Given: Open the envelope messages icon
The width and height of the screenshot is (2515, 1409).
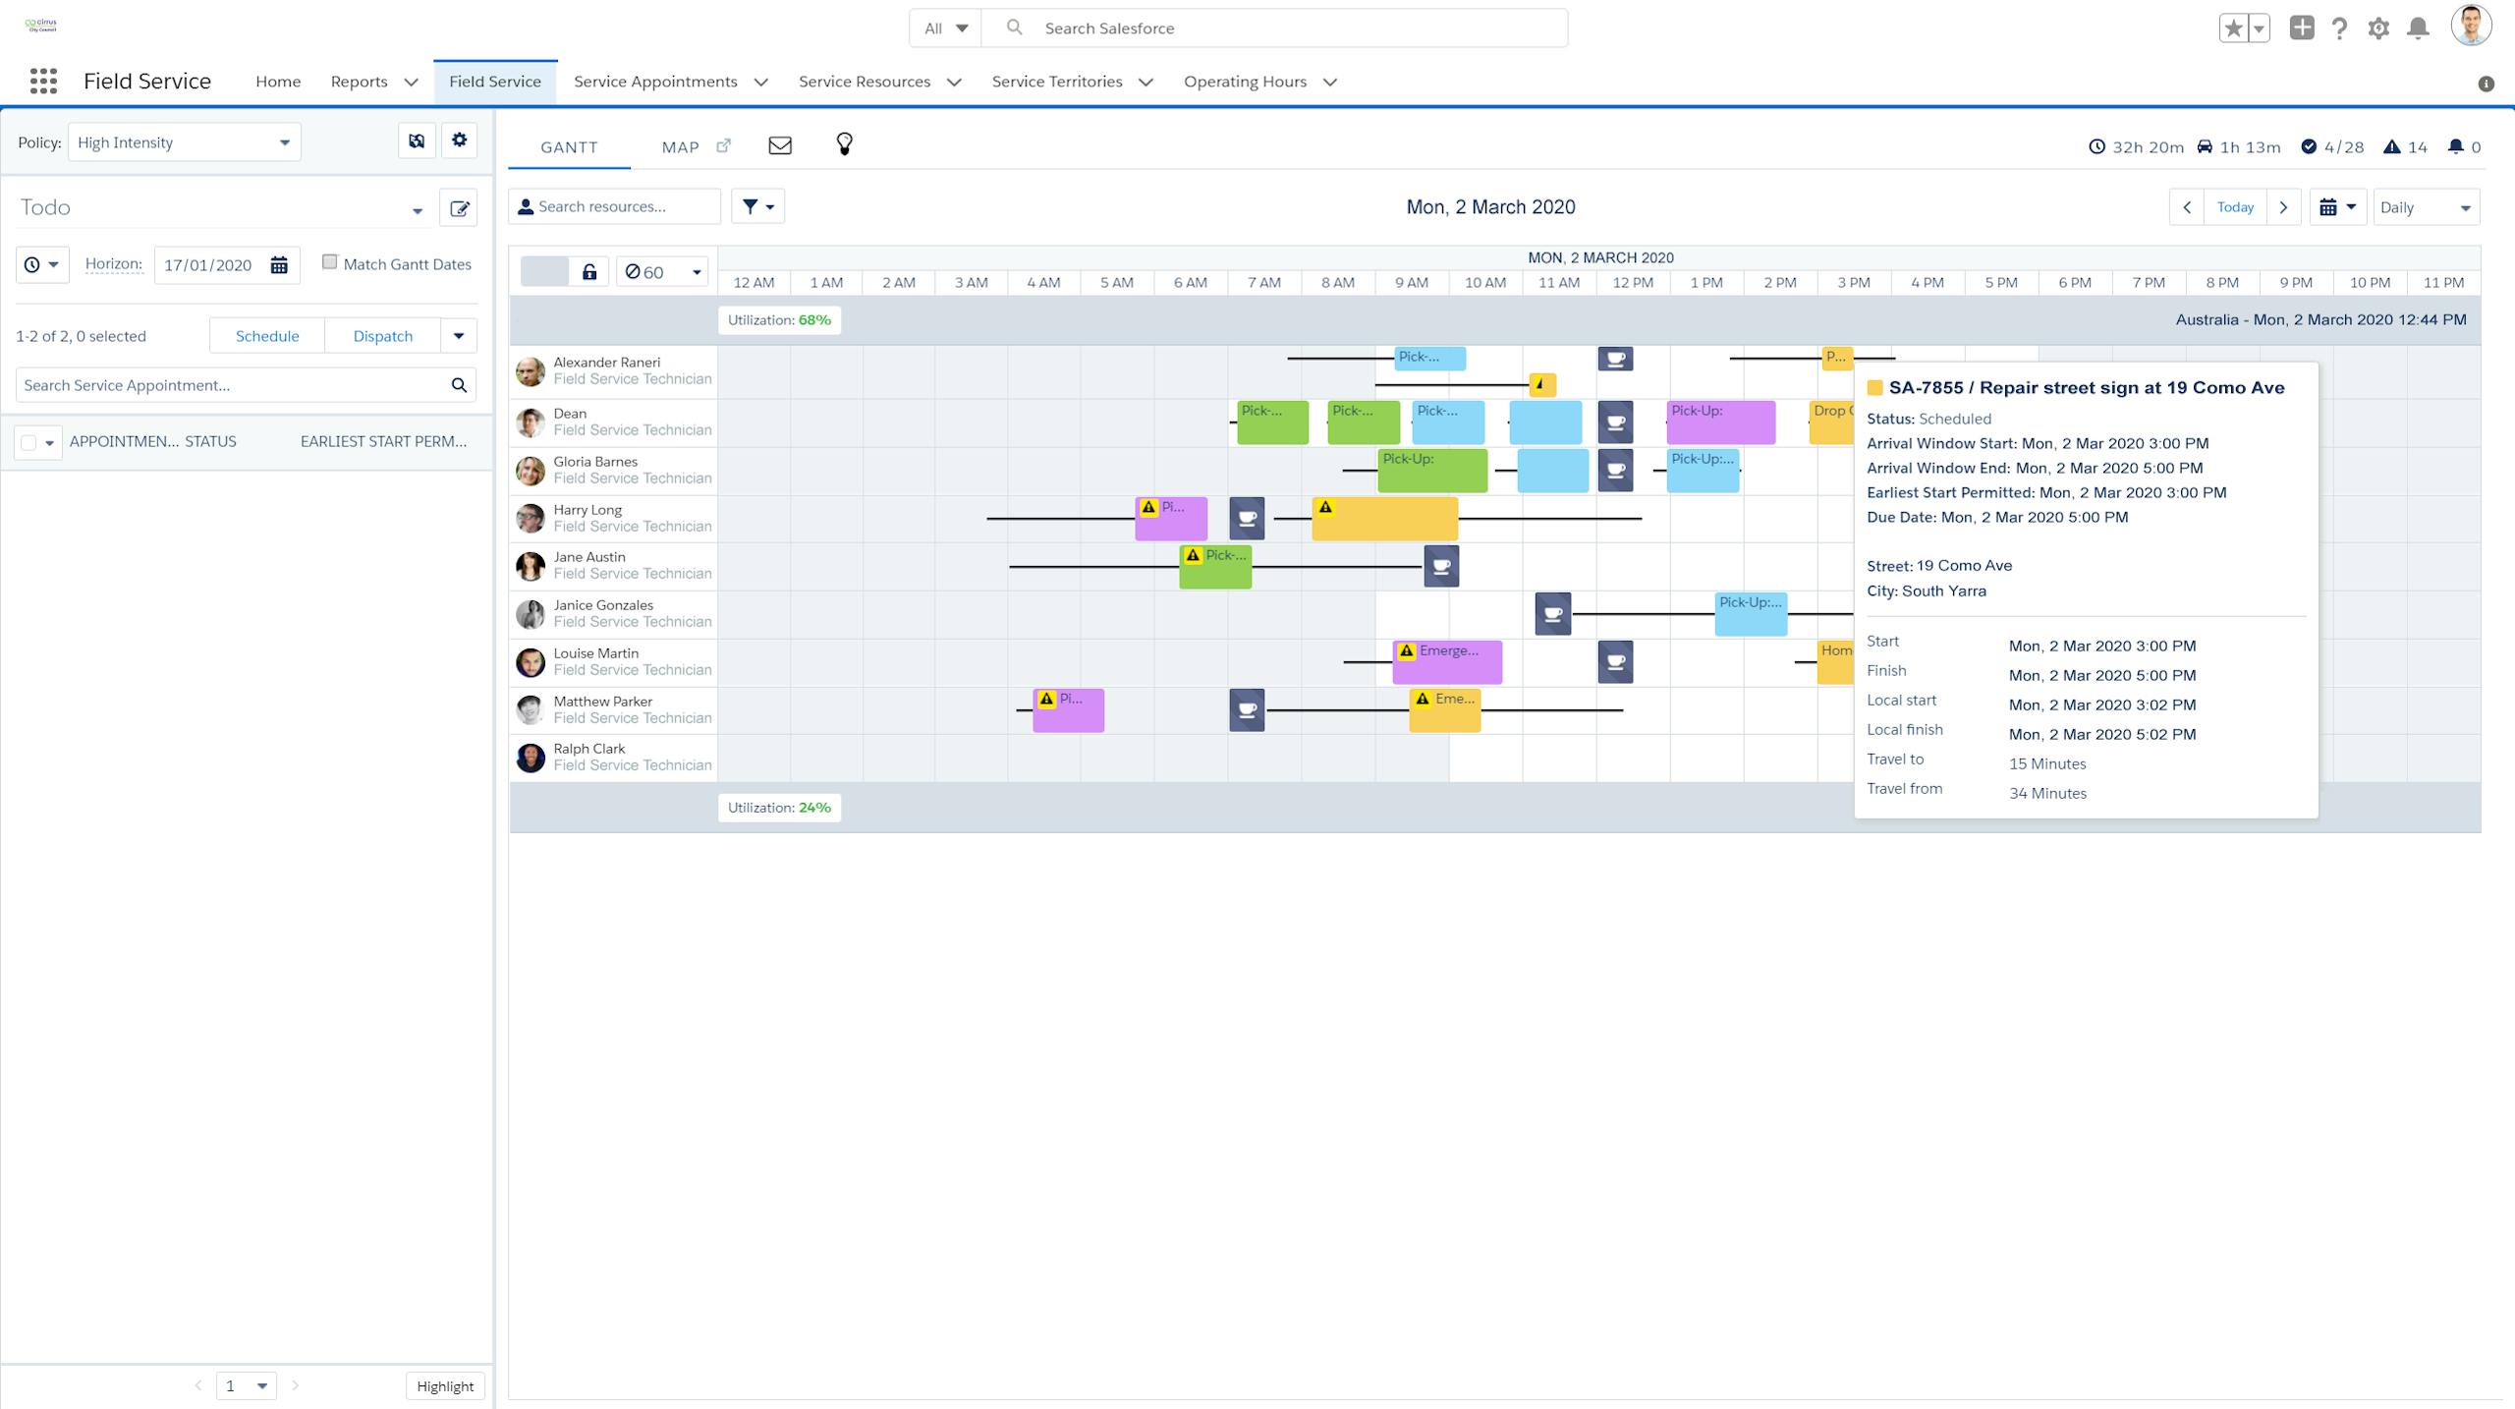Looking at the screenshot, I should pos(780,145).
